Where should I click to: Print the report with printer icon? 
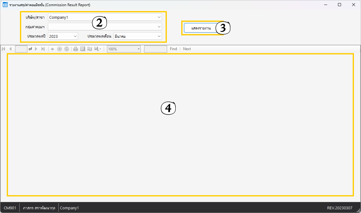coord(76,49)
